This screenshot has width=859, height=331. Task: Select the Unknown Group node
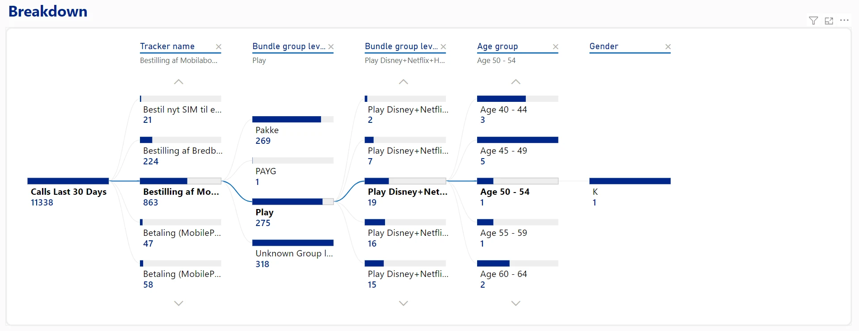294,254
